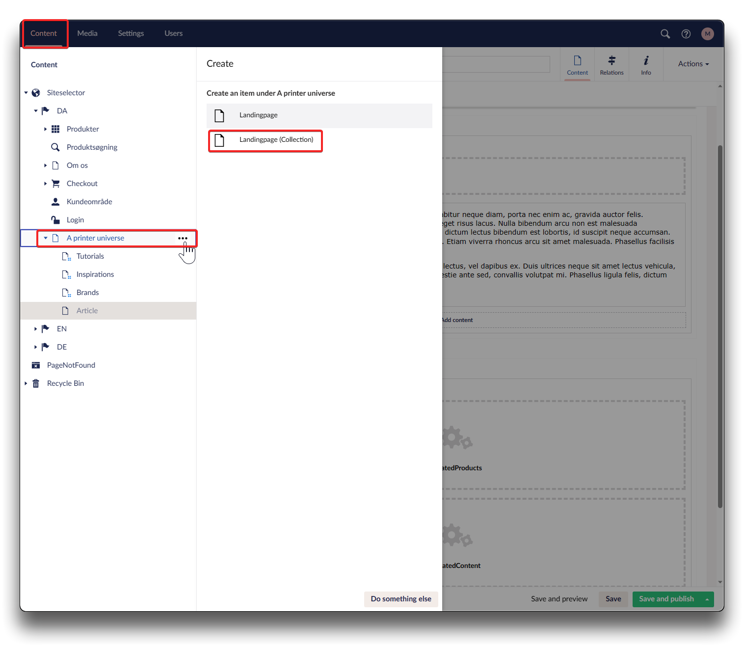744x647 pixels.
Task: Open the Settings section tab
Action: (131, 33)
